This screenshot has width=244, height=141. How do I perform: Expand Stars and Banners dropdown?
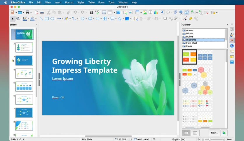pyautogui.click(x=123, y=19)
